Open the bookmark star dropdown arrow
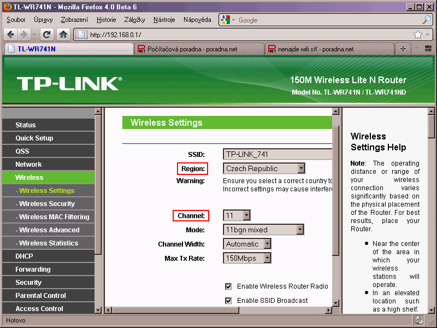The image size is (437, 328). (427, 34)
